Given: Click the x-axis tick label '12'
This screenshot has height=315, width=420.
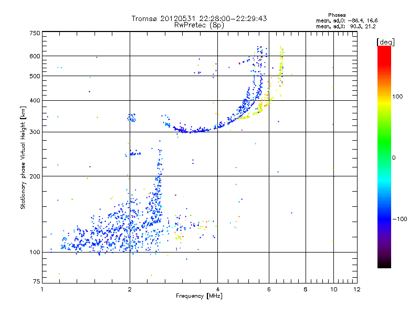Looking at the screenshot, I should click(x=357, y=289).
